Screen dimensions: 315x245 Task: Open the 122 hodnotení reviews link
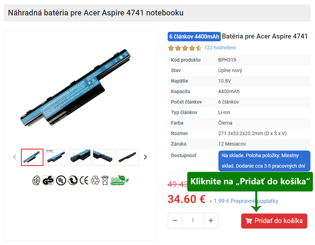pyautogui.click(x=220, y=48)
